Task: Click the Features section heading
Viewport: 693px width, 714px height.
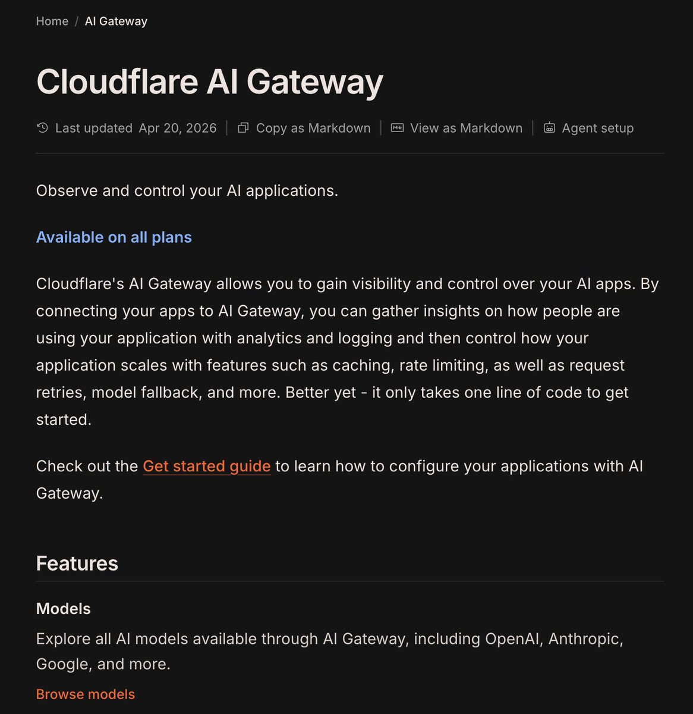Action: (77, 563)
